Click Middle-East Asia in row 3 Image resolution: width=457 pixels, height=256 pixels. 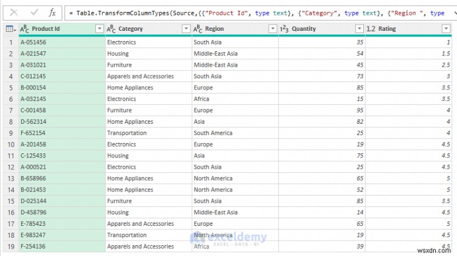pyautogui.click(x=216, y=65)
